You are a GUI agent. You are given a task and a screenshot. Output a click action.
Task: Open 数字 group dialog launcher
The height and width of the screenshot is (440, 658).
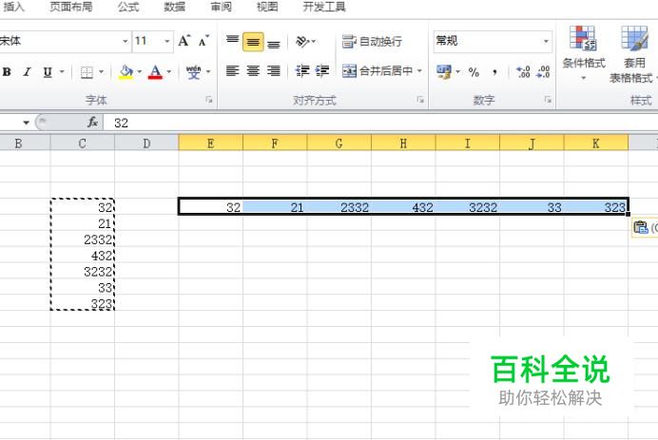click(548, 100)
